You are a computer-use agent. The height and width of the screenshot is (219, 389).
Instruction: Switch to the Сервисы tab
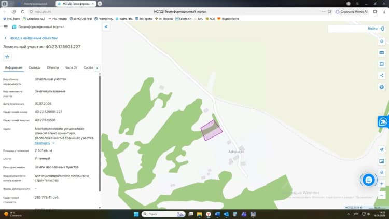pos(34,67)
